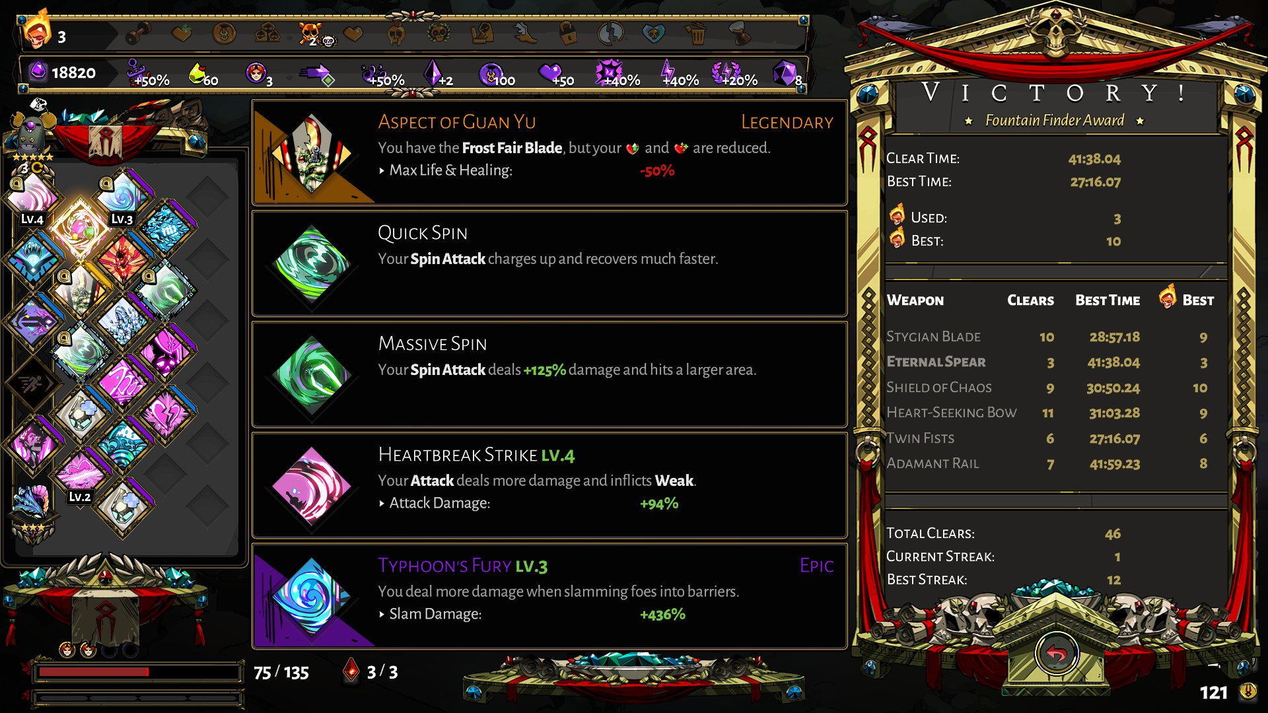1268x713 pixels.
Task: Open the Heartbreak Strike Lv.4 boon entry
Action: [549, 486]
